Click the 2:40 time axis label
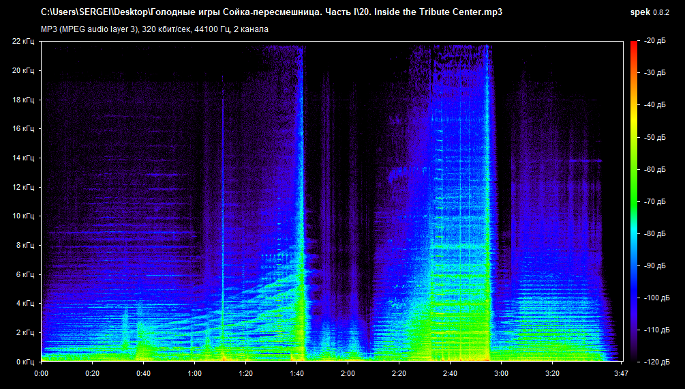The height and width of the screenshot is (389, 685). (450, 374)
